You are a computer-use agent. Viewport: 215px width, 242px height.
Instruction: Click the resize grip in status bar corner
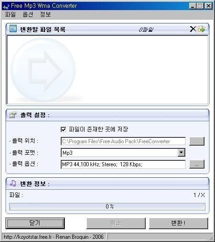click(x=210, y=237)
